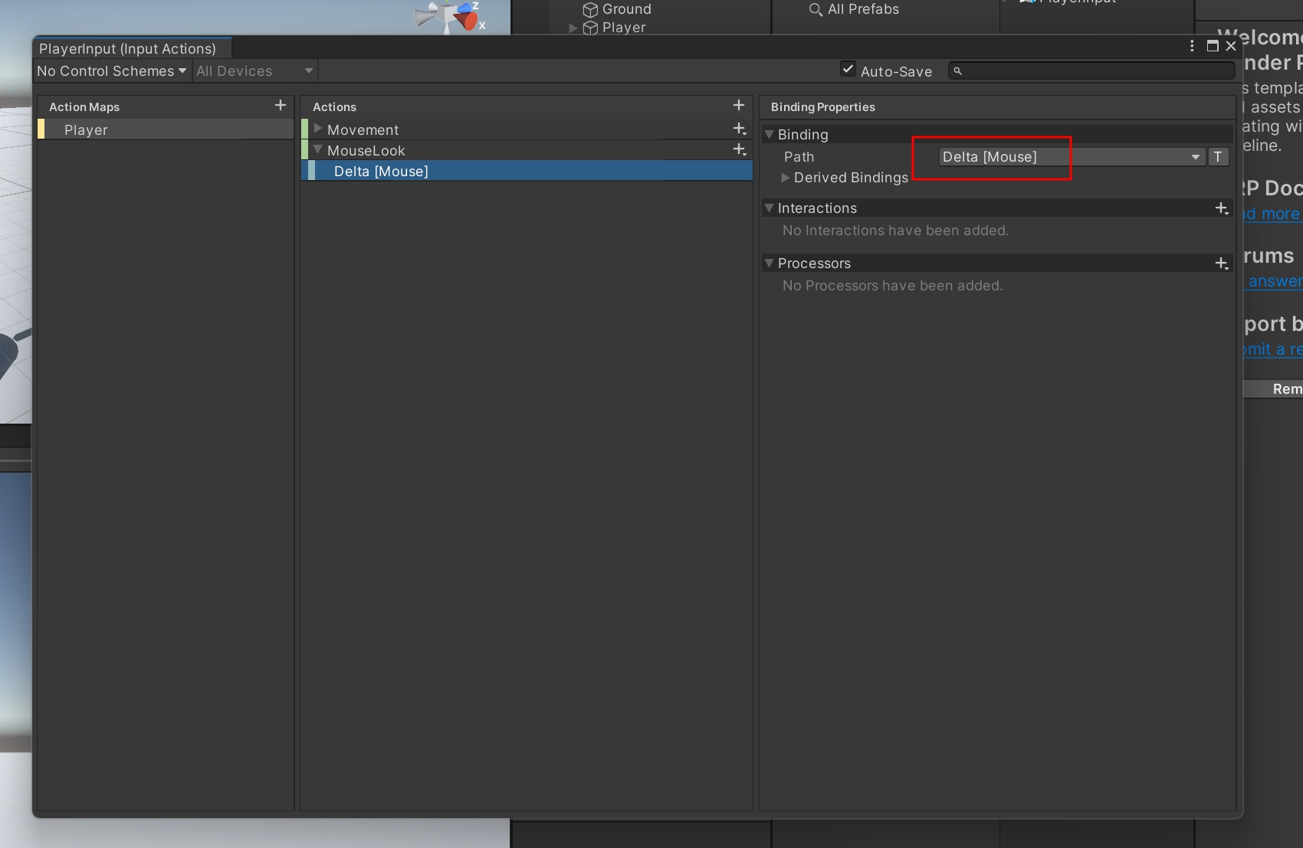Expand Derived Bindings
The image size is (1303, 848).
(785, 177)
